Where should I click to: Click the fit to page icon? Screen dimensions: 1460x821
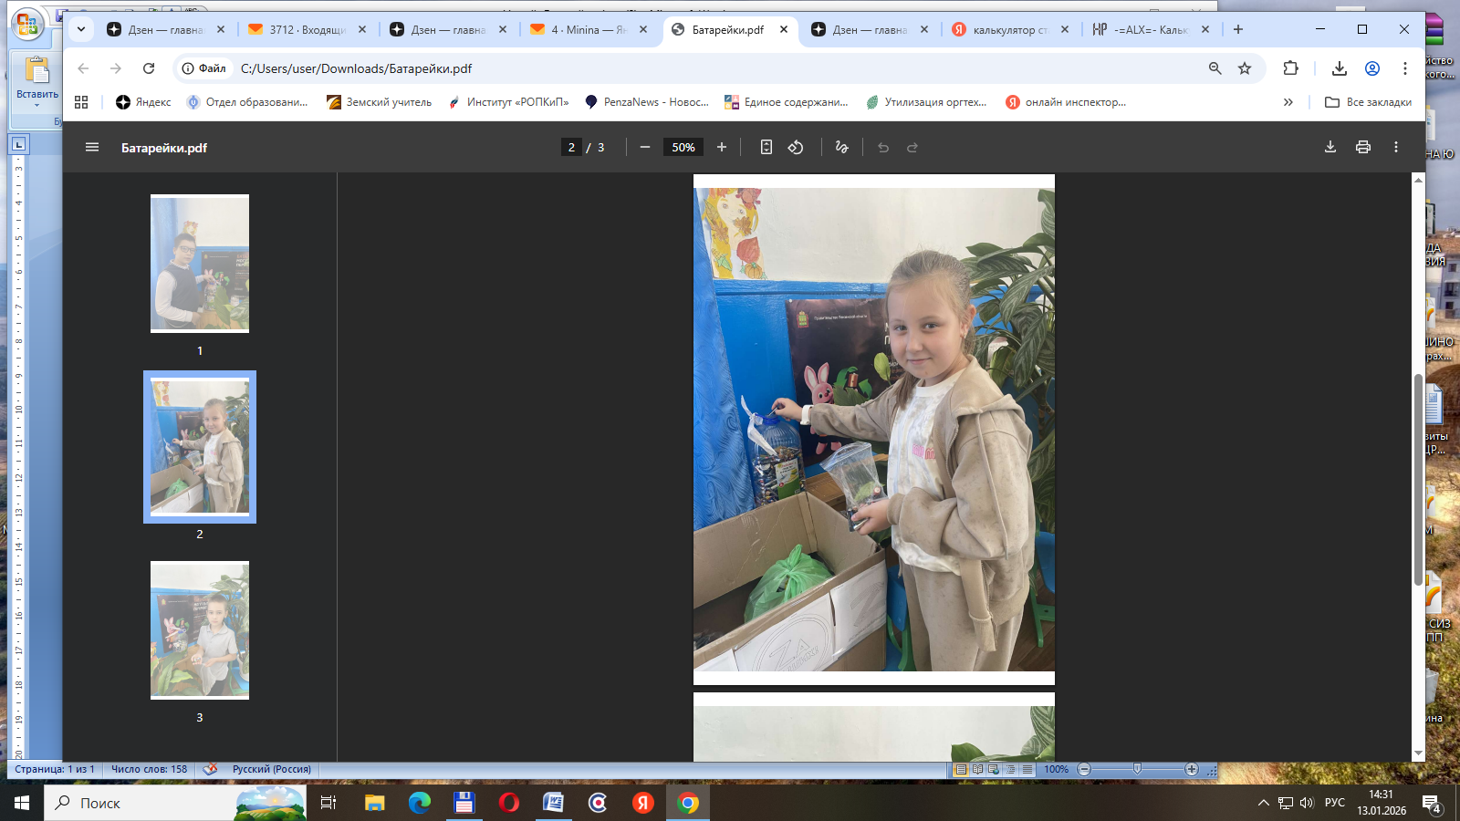pyautogui.click(x=766, y=147)
